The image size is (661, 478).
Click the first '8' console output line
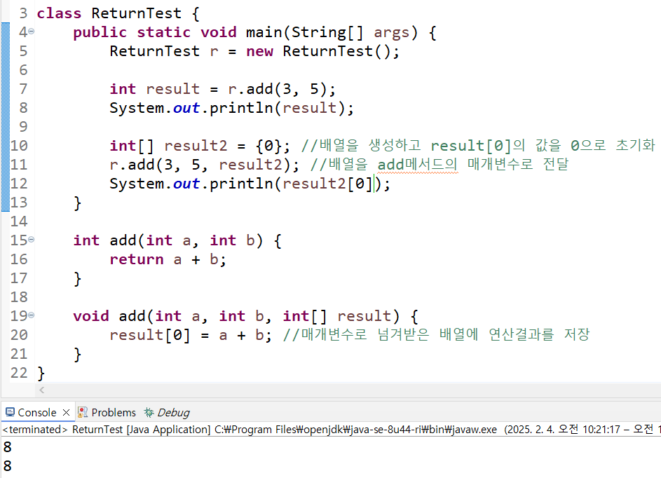pyautogui.click(x=8, y=446)
